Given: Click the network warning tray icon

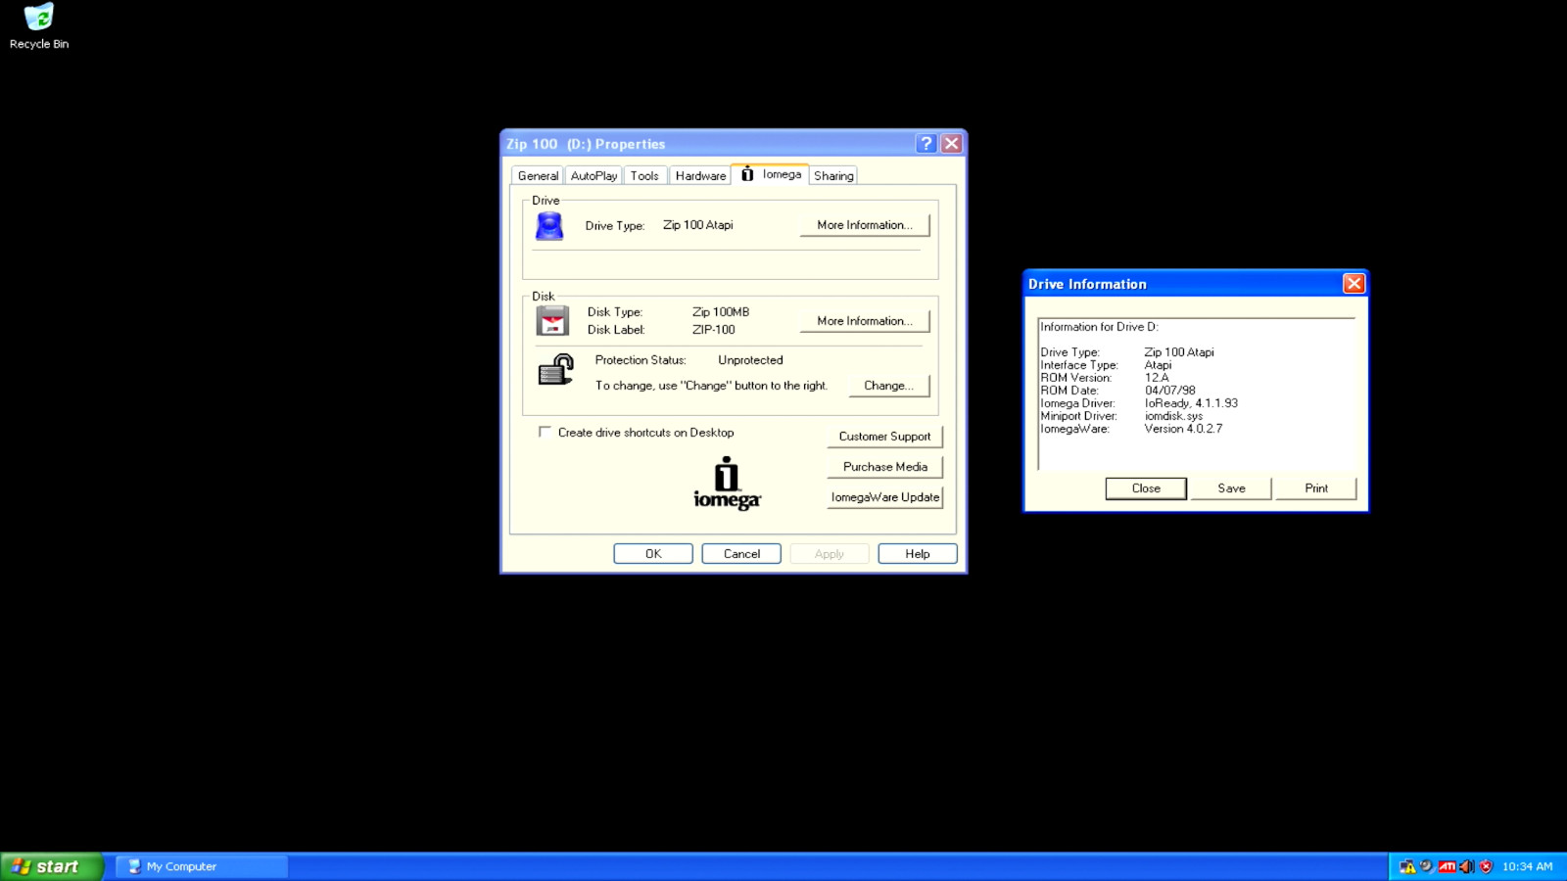Looking at the screenshot, I should [x=1407, y=866].
